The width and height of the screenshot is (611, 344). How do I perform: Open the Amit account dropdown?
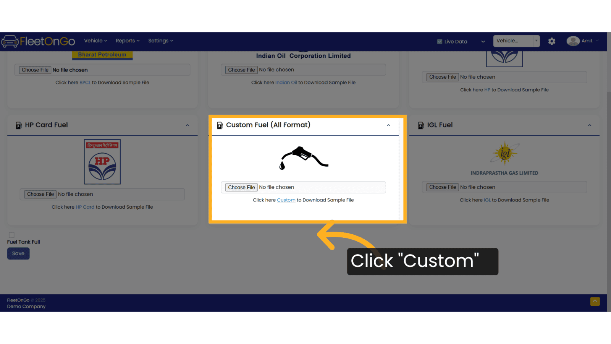pyautogui.click(x=590, y=41)
